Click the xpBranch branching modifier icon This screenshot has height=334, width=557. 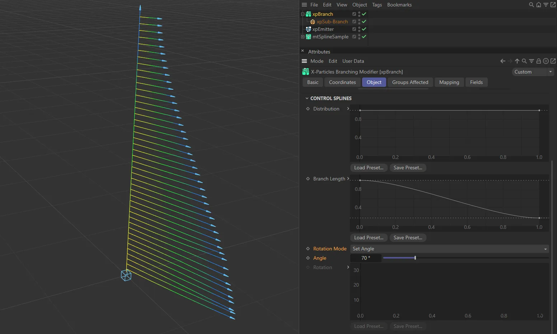coord(308,14)
